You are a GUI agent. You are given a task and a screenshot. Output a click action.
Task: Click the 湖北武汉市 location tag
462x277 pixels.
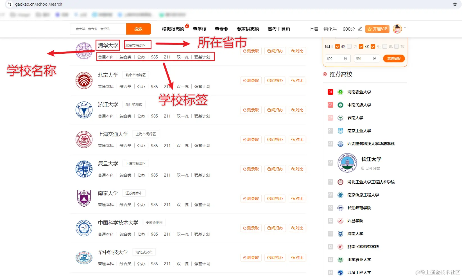(x=144, y=252)
